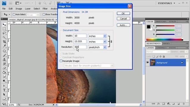Select the Path Selection tool

[x=4, y=95]
